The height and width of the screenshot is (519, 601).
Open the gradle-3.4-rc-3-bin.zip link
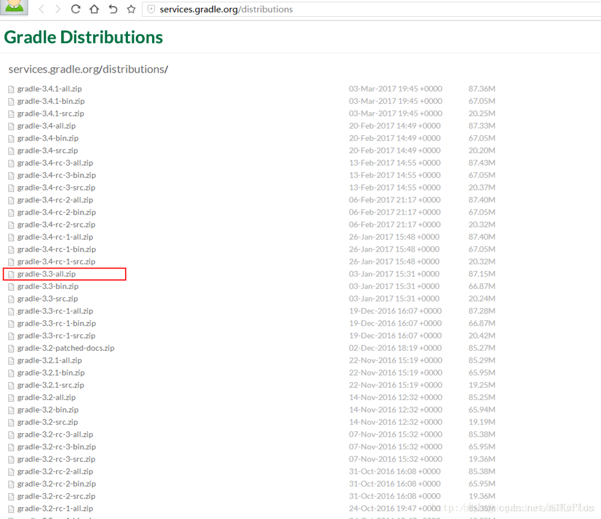[x=56, y=175]
